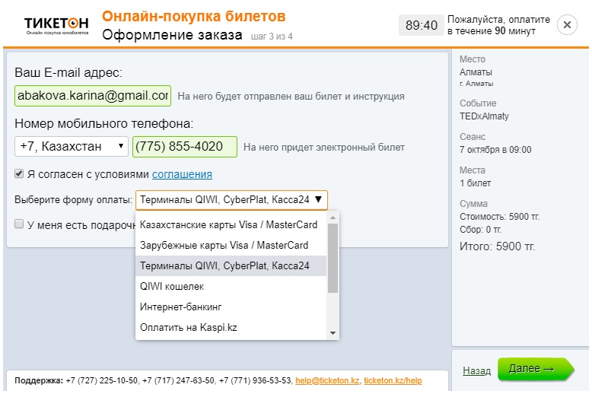Close the order dialog with X button

[x=567, y=25]
